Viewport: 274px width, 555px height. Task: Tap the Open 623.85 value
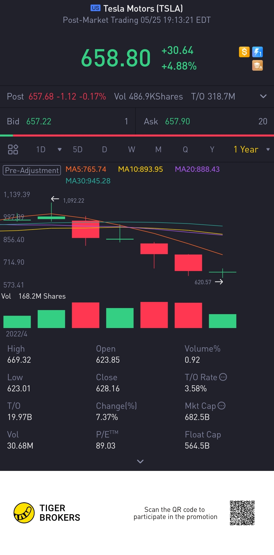(x=108, y=360)
